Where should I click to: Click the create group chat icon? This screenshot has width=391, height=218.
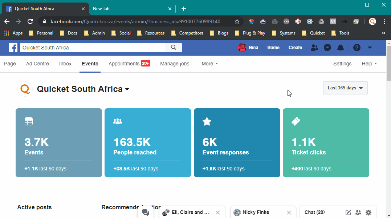pos(358,213)
